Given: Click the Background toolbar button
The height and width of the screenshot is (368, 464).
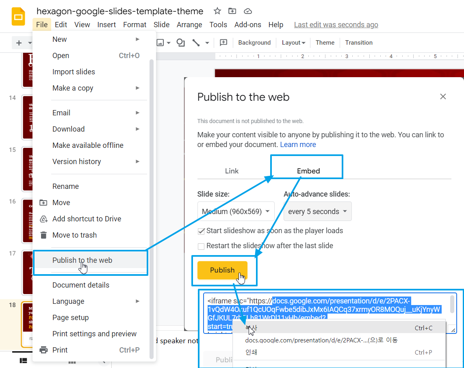Looking at the screenshot, I should pos(254,43).
